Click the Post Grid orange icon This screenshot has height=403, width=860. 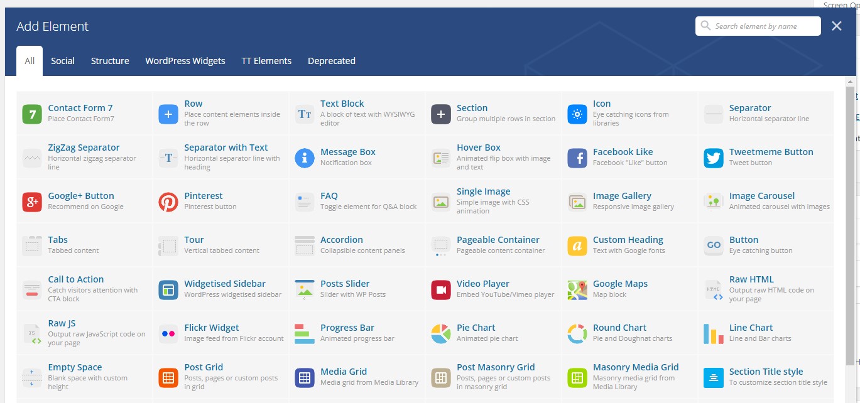pyautogui.click(x=168, y=378)
